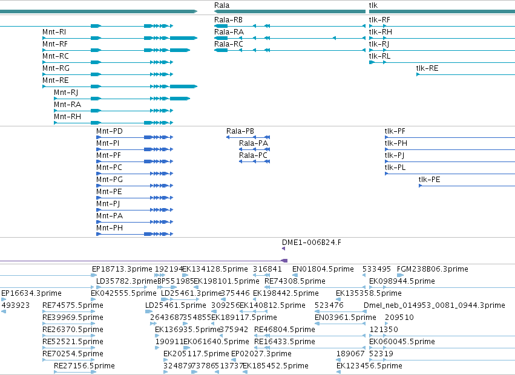Select the EK123456.5prime EST label
The image size is (515, 375).
370,366
